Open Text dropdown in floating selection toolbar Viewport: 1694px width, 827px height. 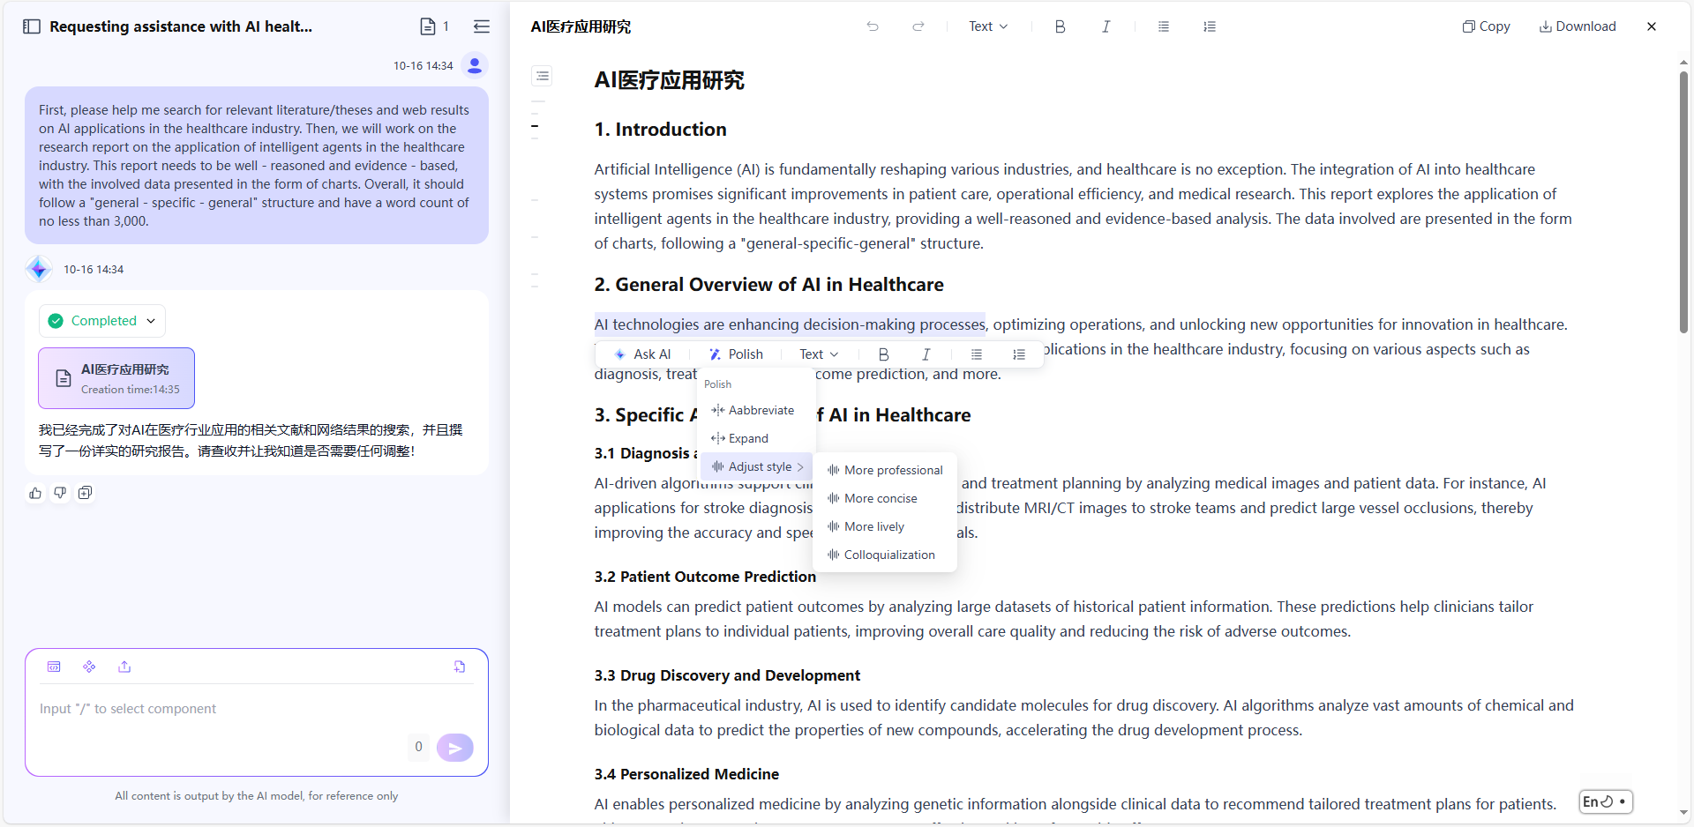tap(818, 354)
